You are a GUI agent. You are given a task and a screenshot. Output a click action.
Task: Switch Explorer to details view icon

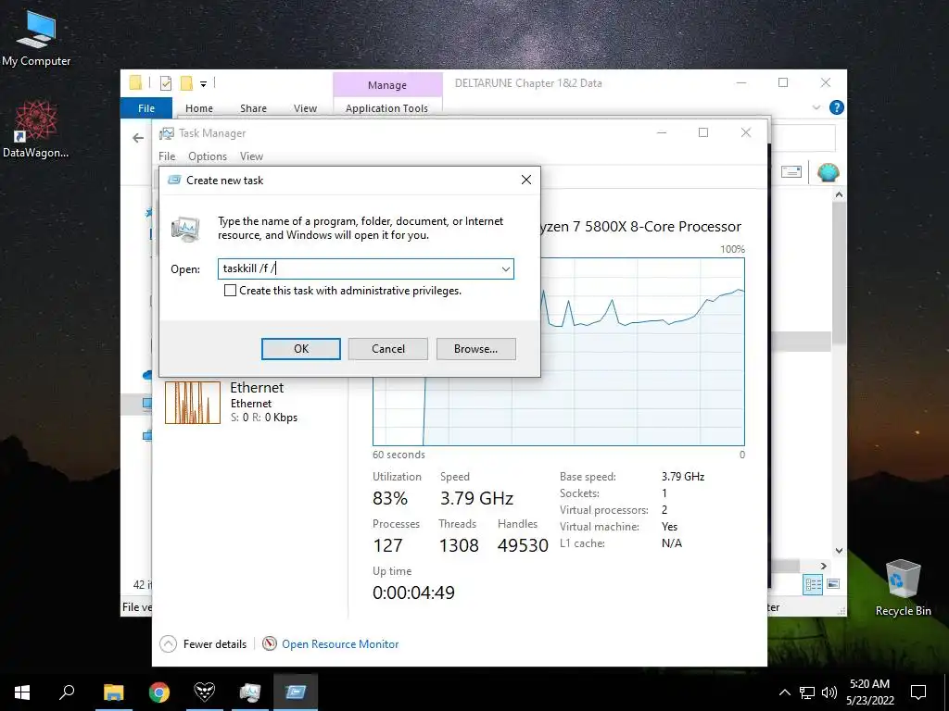[813, 584]
